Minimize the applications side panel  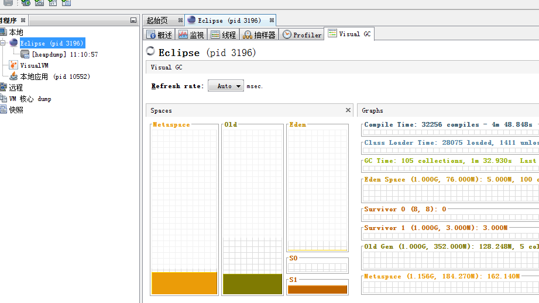(x=133, y=20)
